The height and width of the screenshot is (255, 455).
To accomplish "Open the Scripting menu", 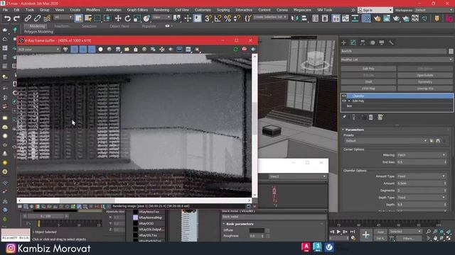I will (x=223, y=10).
